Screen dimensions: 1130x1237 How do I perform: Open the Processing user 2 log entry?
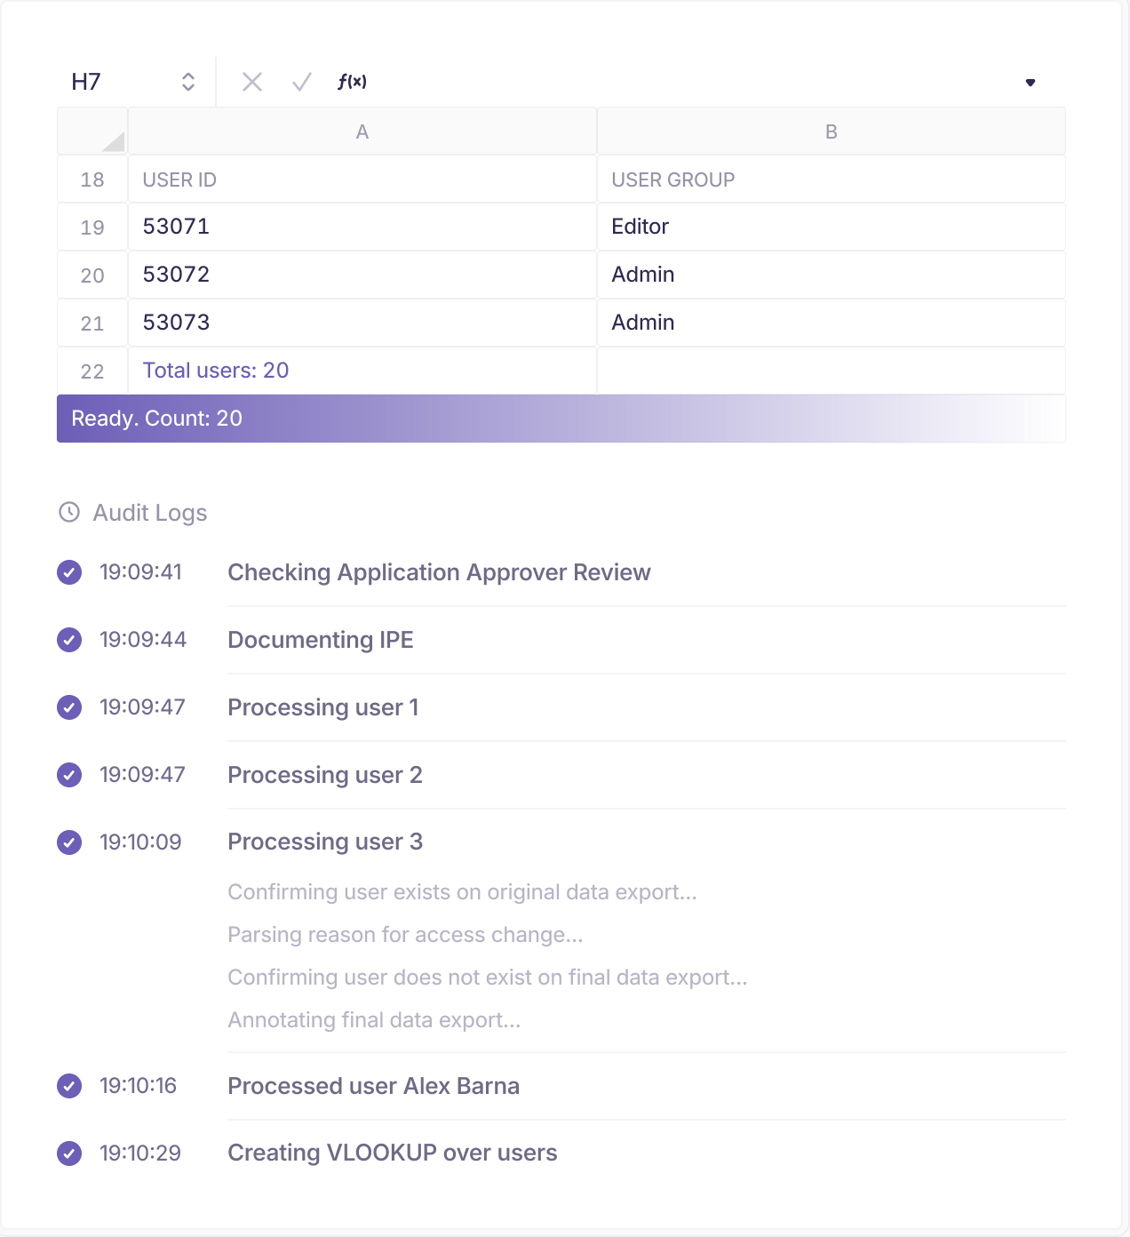[x=325, y=775]
